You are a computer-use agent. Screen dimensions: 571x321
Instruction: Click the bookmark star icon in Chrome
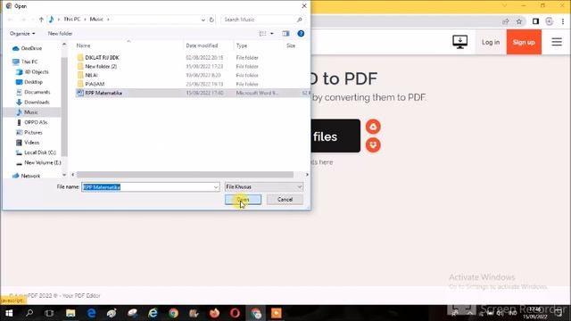[519, 21]
